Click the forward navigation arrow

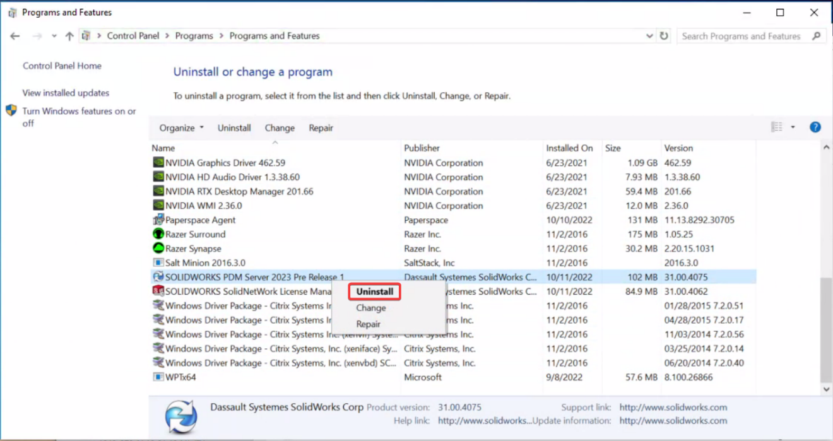click(37, 36)
